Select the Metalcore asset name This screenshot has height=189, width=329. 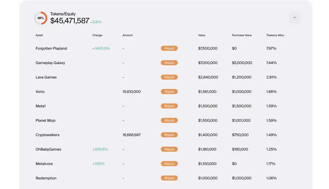tap(44, 164)
